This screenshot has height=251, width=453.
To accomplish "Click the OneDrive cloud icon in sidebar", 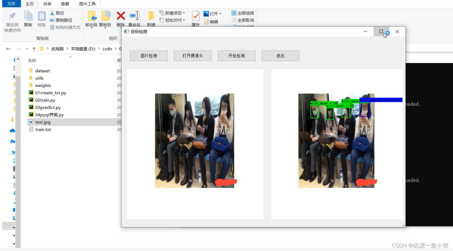I will (x=12, y=131).
